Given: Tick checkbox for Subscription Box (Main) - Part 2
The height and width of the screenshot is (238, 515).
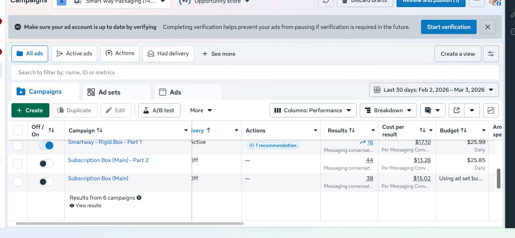Looking at the screenshot, I should (x=18, y=164).
